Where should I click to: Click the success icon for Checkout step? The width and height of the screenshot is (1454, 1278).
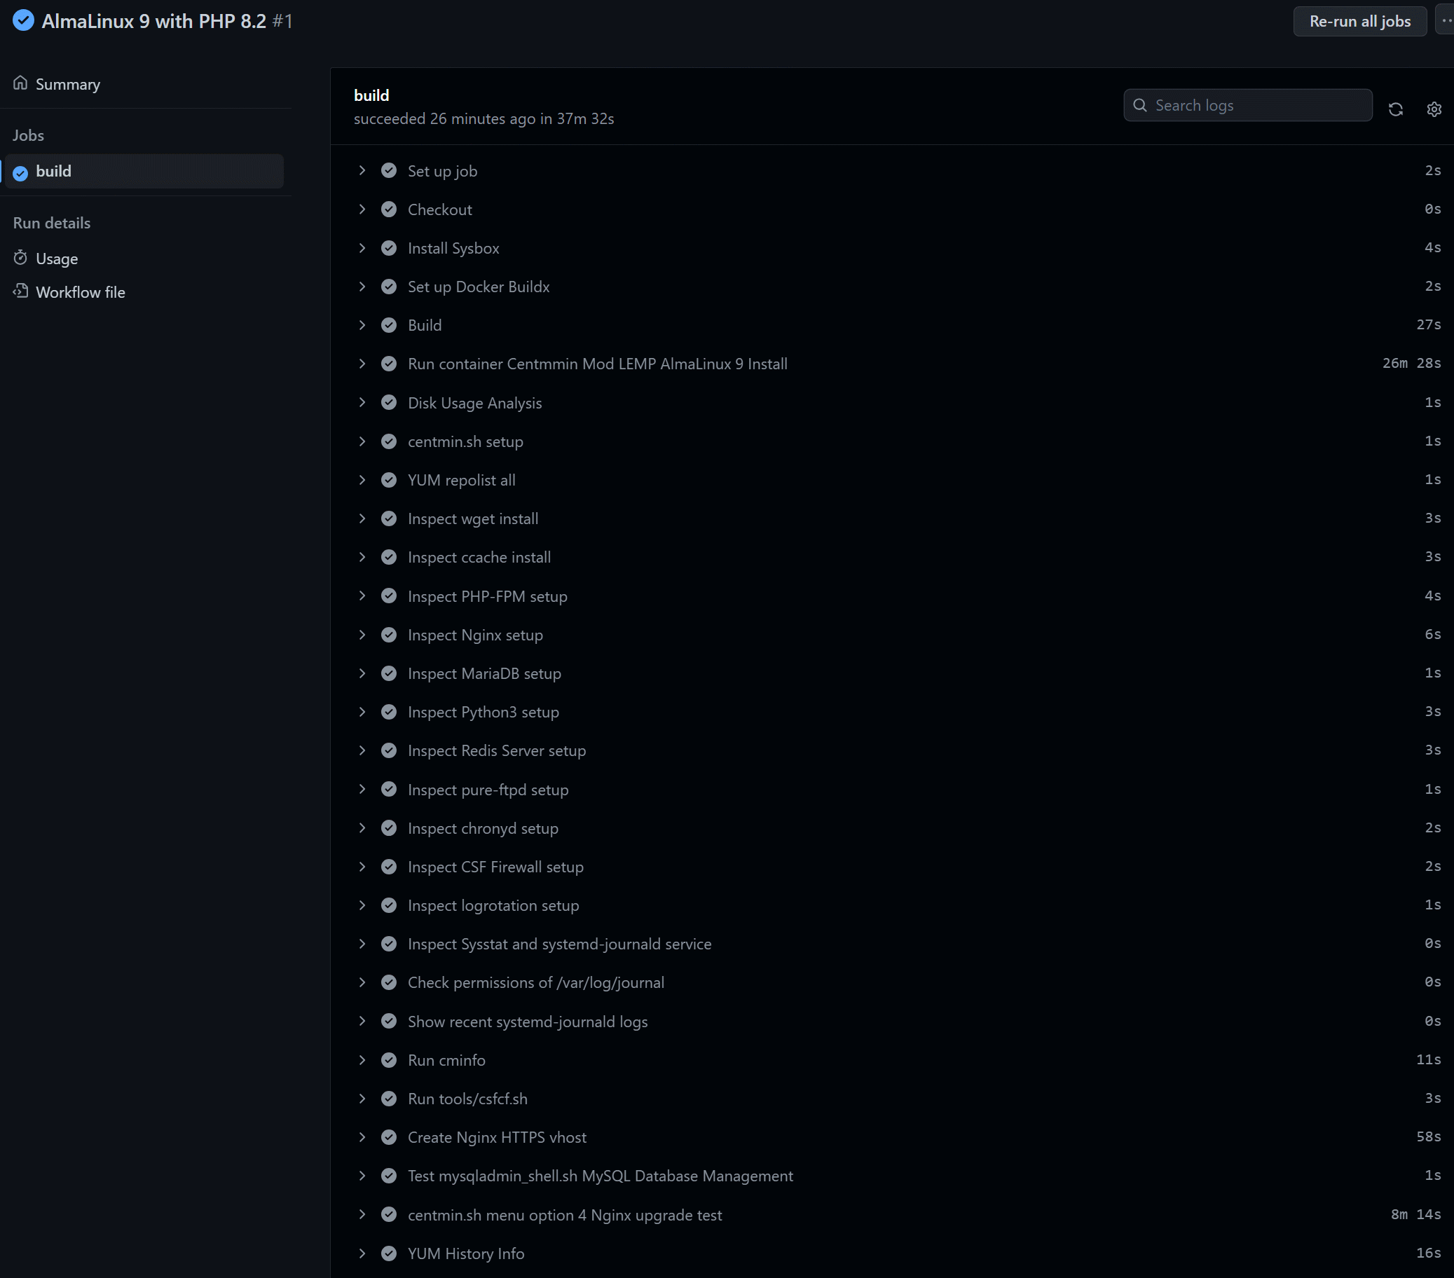click(388, 209)
